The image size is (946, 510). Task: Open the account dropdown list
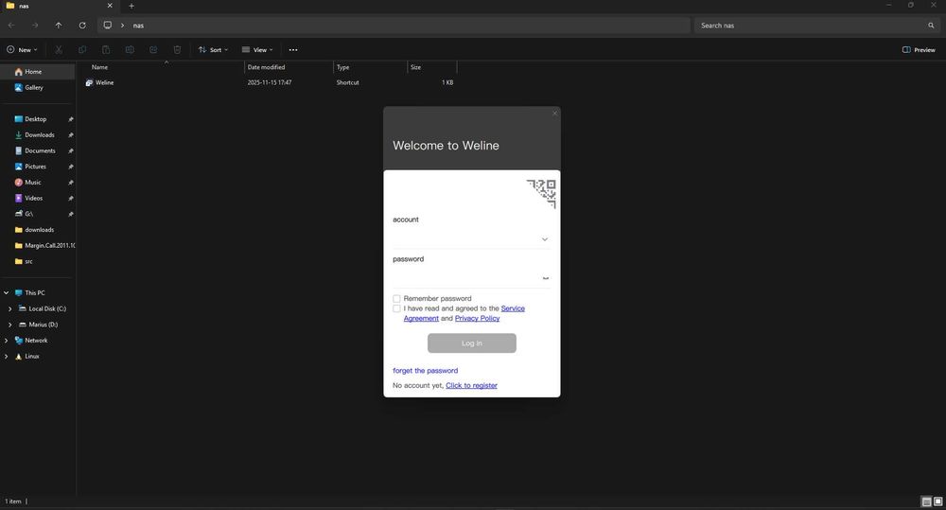pos(545,239)
